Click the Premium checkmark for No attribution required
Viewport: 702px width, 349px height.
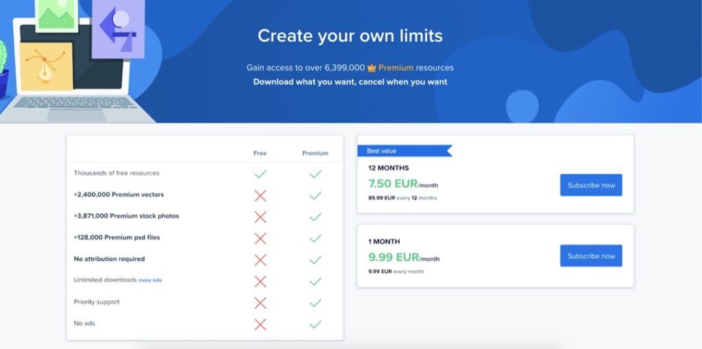point(315,260)
